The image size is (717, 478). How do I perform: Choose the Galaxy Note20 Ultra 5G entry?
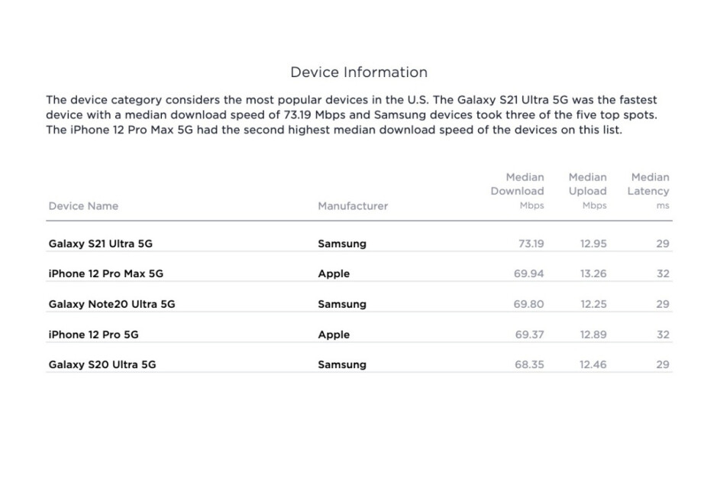click(111, 304)
